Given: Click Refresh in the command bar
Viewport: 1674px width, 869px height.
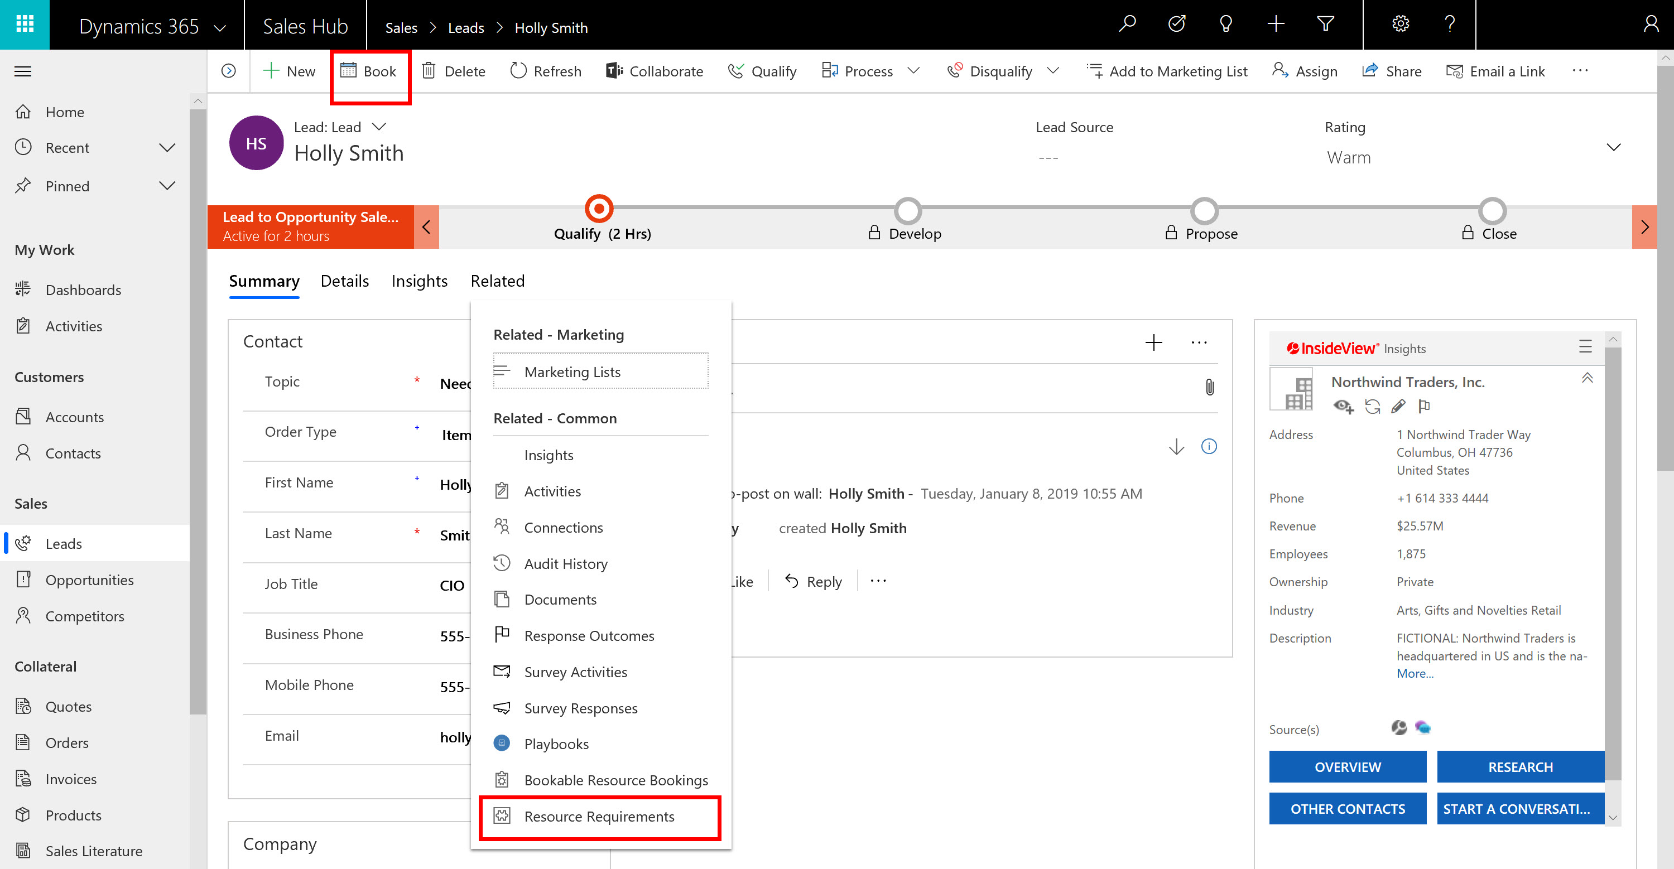Looking at the screenshot, I should (x=546, y=71).
